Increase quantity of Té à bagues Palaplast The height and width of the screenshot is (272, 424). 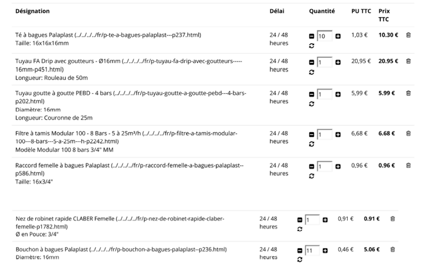click(338, 37)
